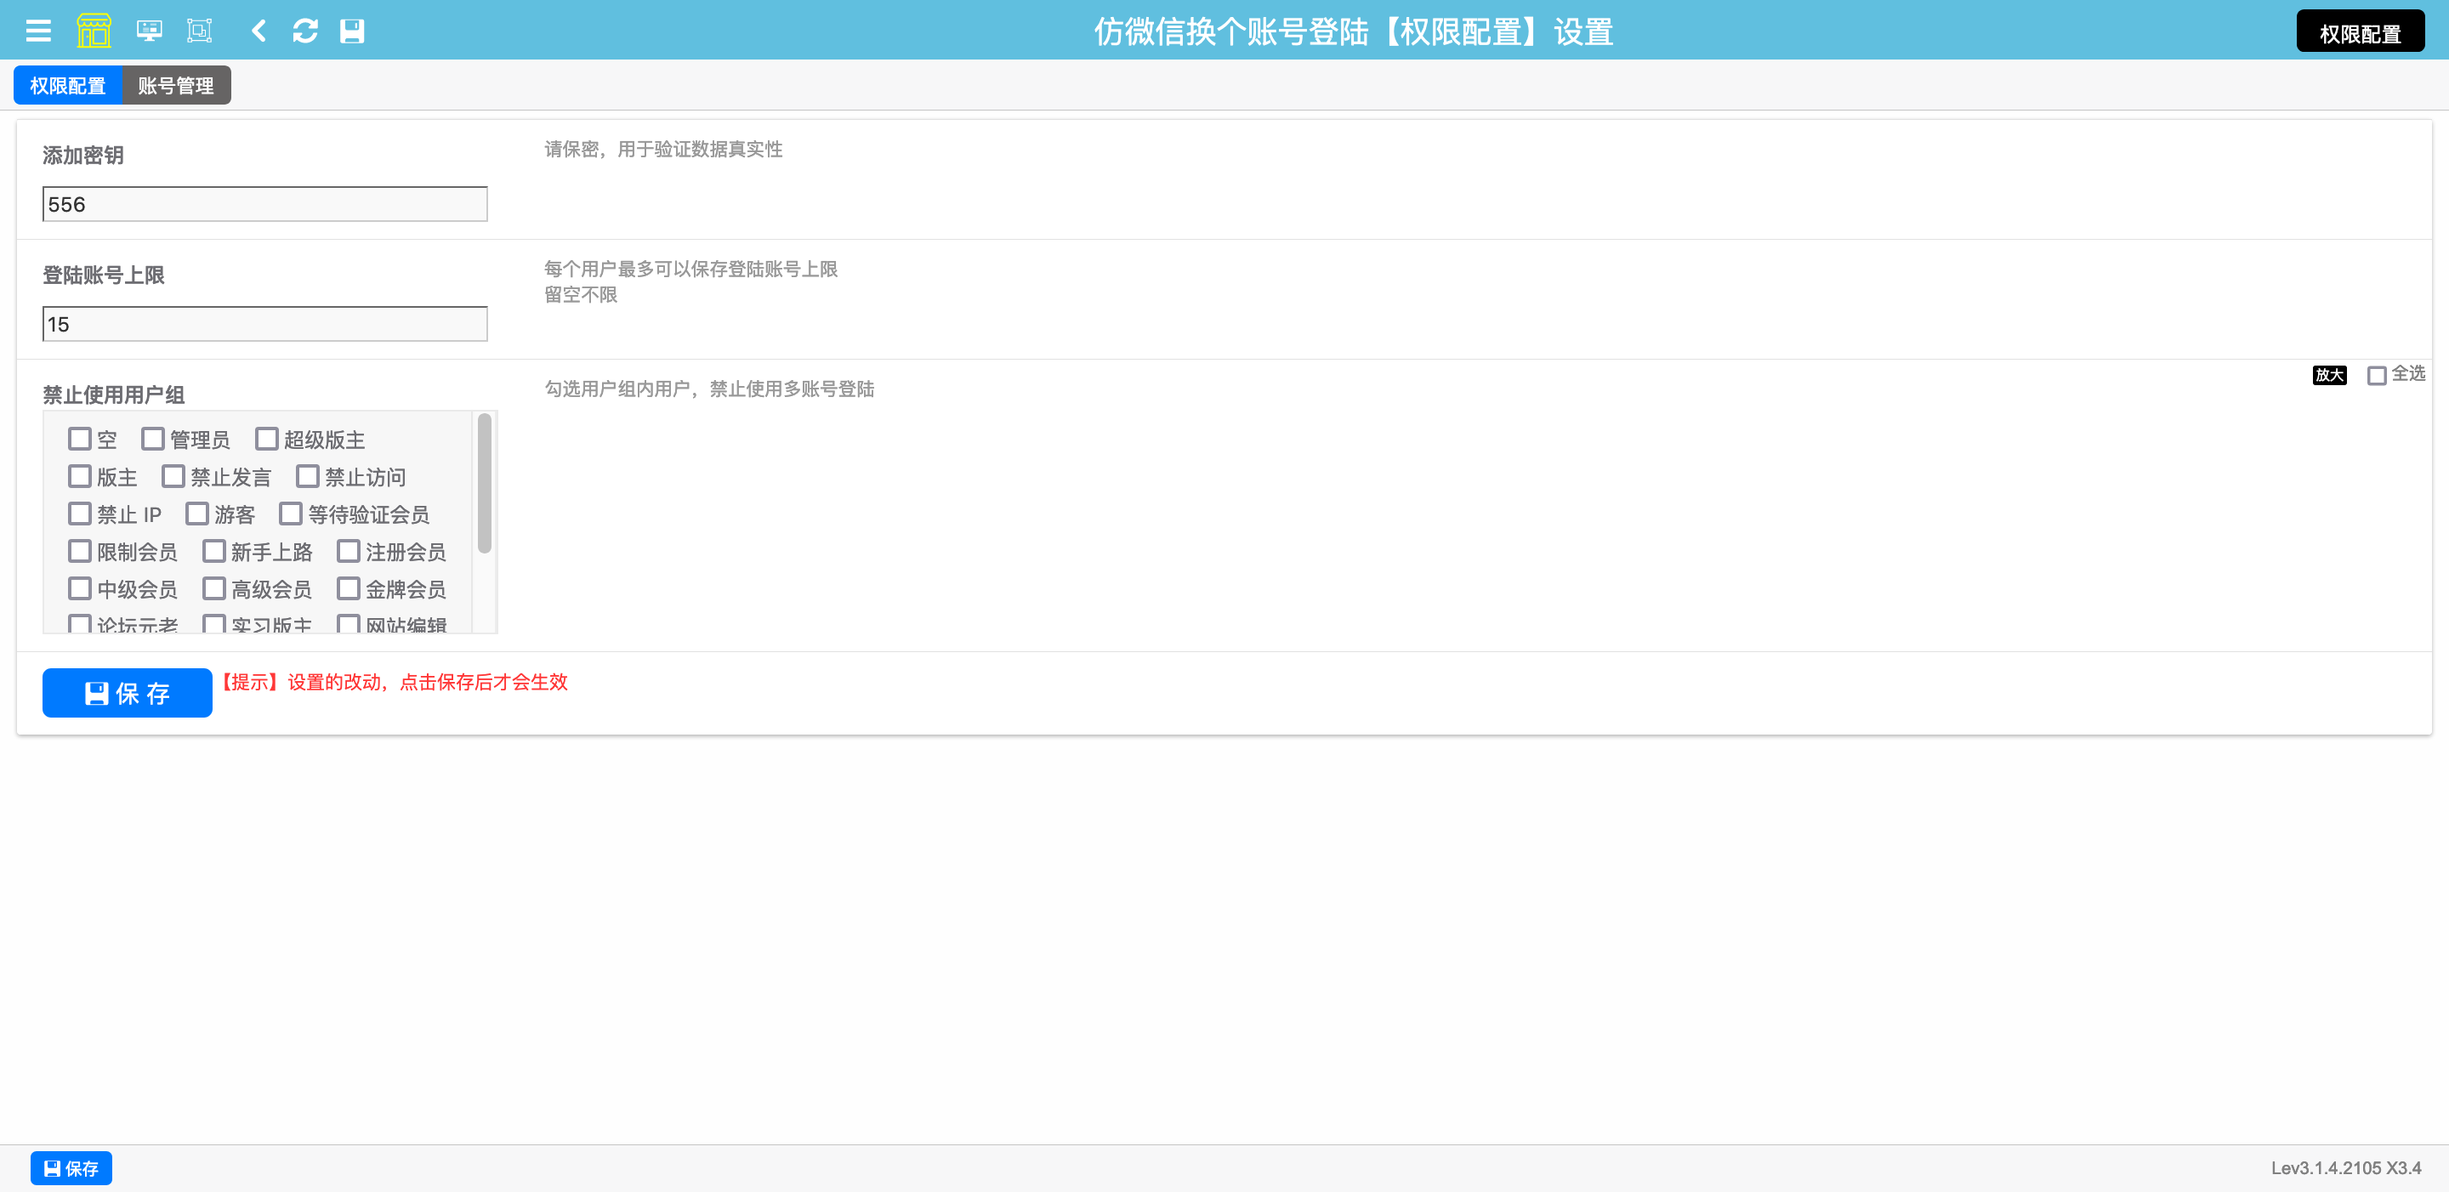Image resolution: width=2449 pixels, height=1192 pixels.
Task: Check the 禁止发言 group checkbox
Action: coord(173,475)
